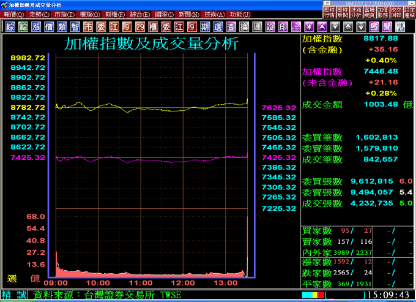Click the purple 聞 news icon
The width and height of the screenshot is (416, 302).
point(387,27)
